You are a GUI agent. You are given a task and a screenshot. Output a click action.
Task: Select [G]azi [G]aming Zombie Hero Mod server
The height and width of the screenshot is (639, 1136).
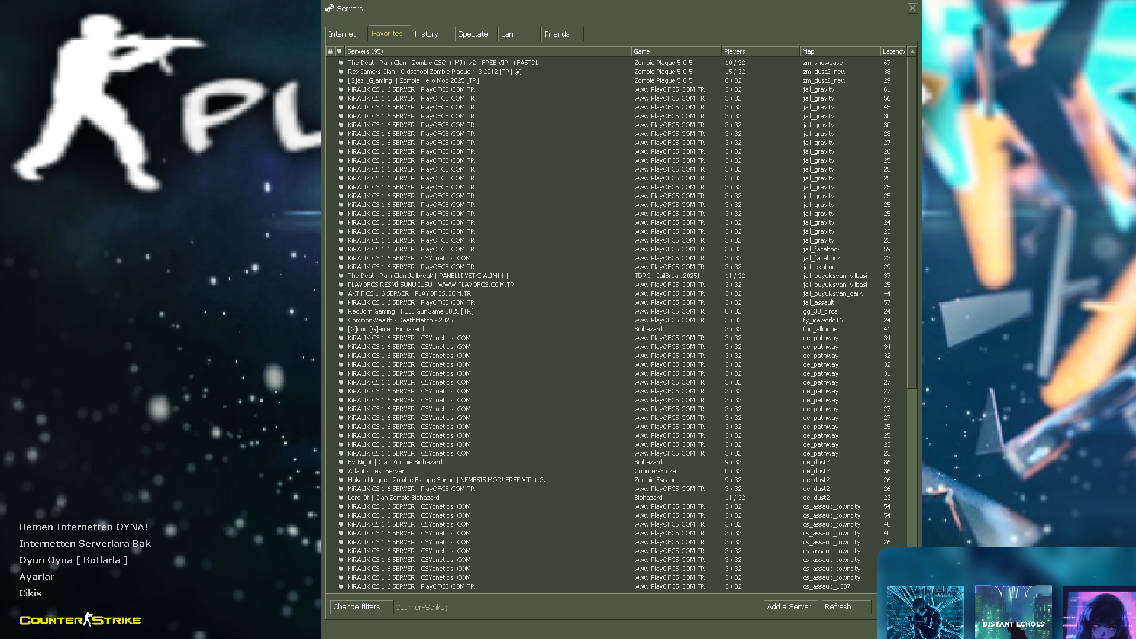pos(615,80)
